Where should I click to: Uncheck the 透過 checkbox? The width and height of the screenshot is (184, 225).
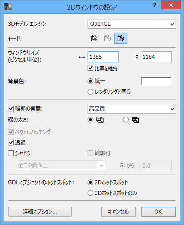tap(11, 143)
